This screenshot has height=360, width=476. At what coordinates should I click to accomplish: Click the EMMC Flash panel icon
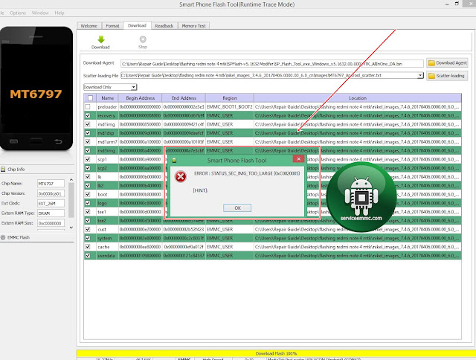[x=3, y=237]
